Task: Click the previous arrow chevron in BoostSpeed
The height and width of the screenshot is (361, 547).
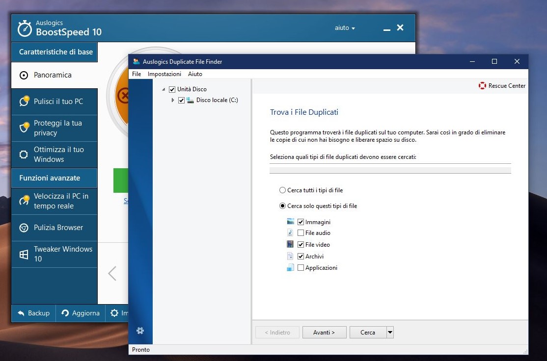Action: point(112,274)
